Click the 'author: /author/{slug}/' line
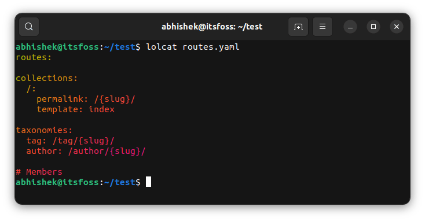 click(x=86, y=151)
